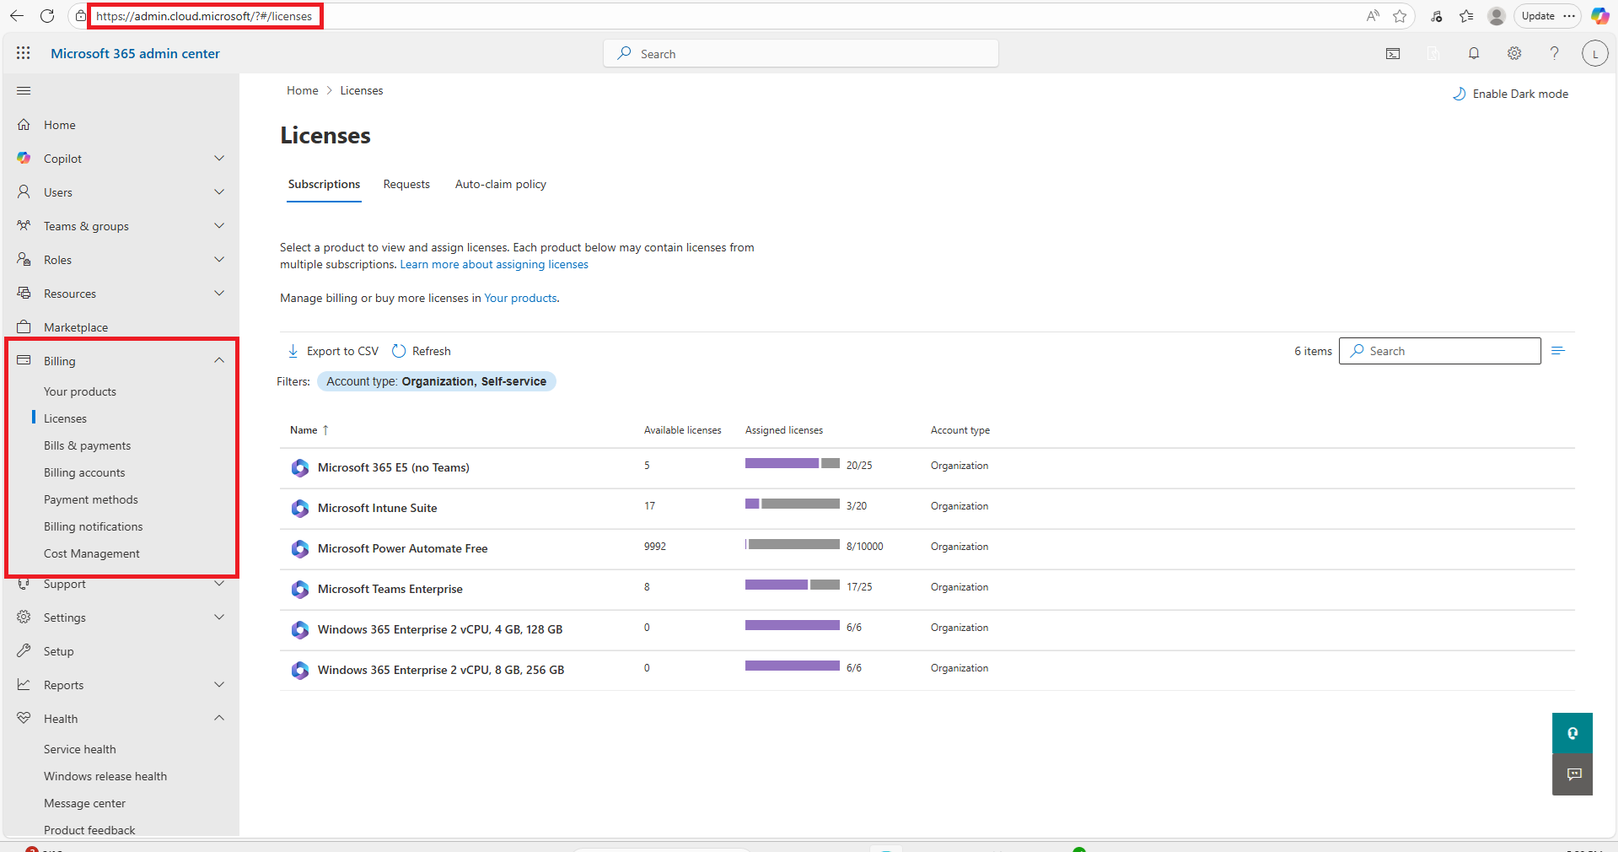Click the Export to CSV download icon

pos(293,351)
